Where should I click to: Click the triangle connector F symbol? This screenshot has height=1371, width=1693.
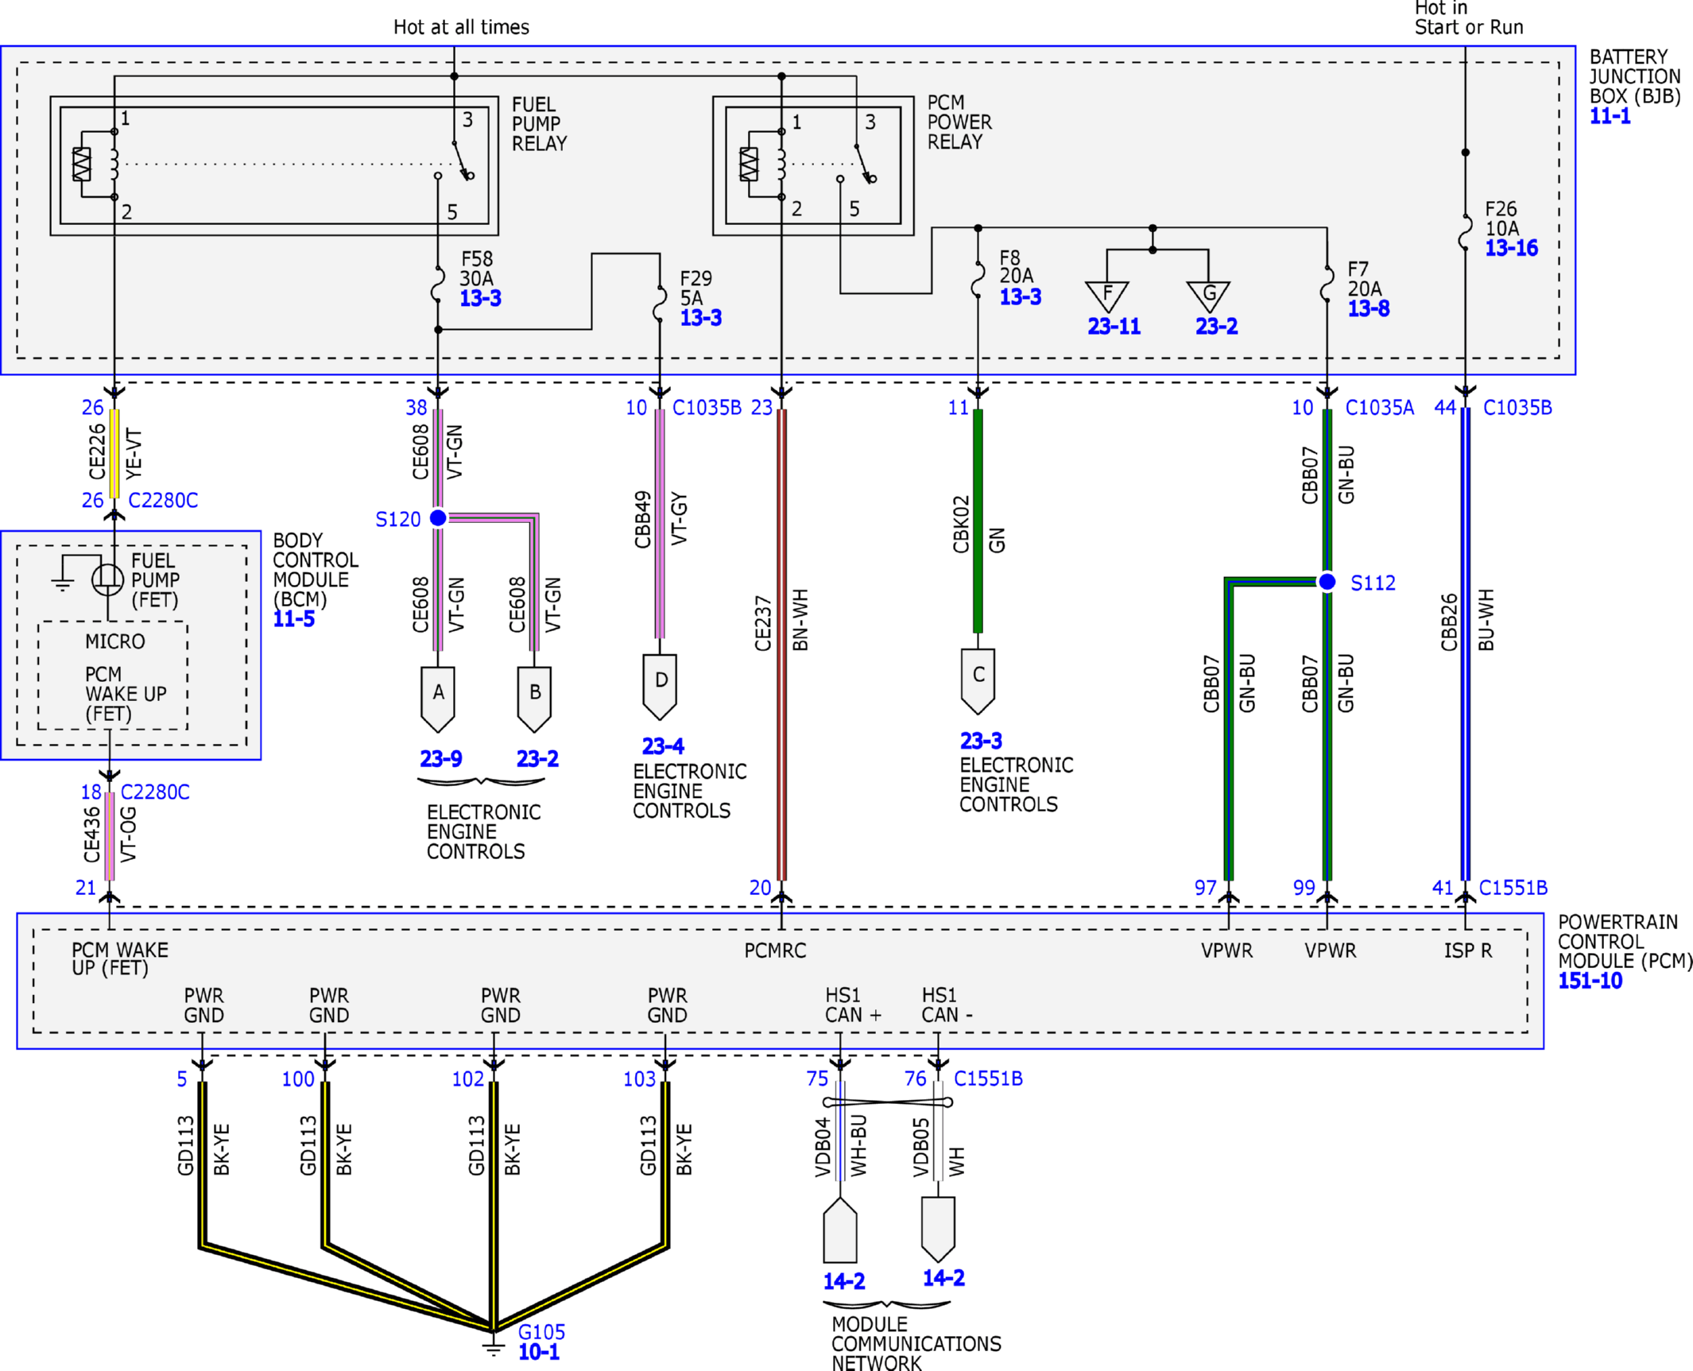tap(1107, 296)
